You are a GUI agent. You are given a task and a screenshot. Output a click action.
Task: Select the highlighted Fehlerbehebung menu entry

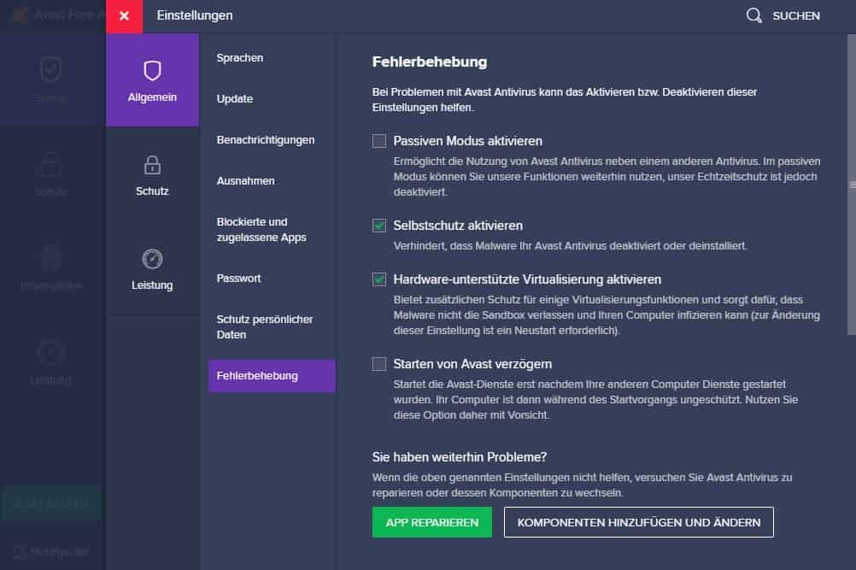[272, 376]
